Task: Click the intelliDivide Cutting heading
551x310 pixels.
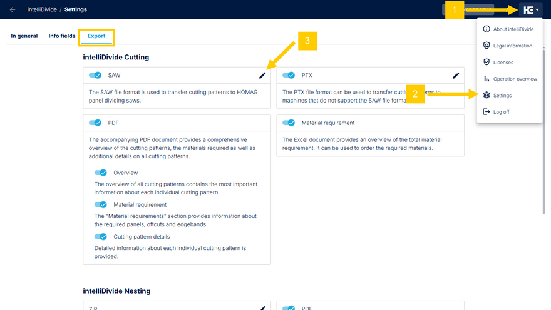Action: [116, 57]
